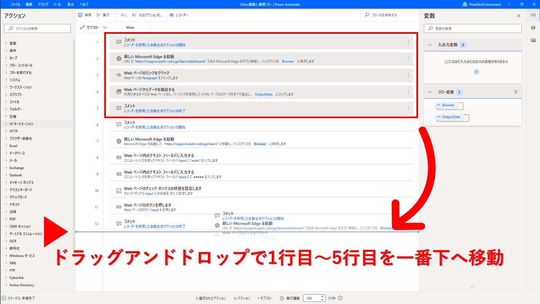Click the filter icon in フロー変数 header

click(516, 92)
